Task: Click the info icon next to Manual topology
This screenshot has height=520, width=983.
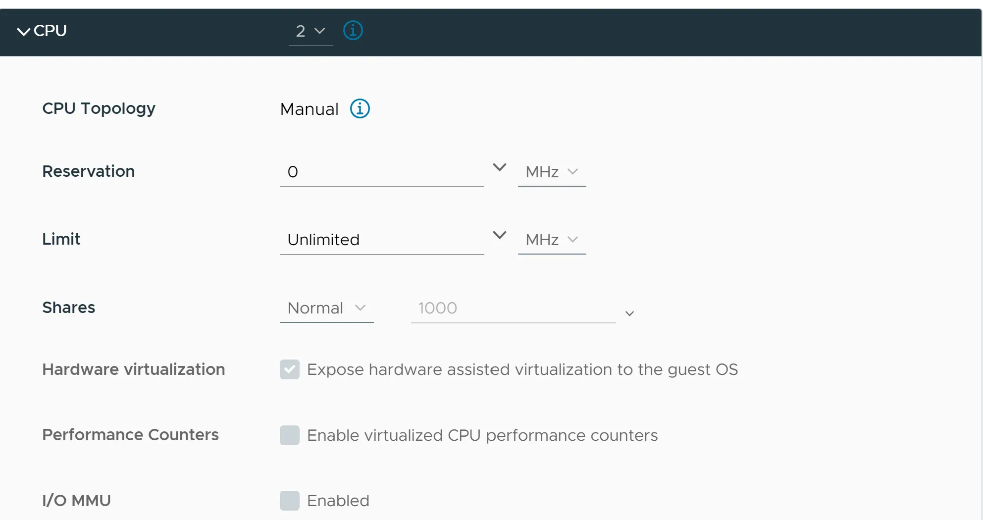Action: click(360, 108)
